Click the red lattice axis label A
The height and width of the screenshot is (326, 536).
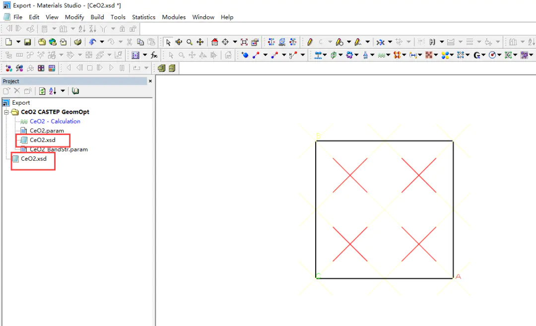pyautogui.click(x=458, y=276)
